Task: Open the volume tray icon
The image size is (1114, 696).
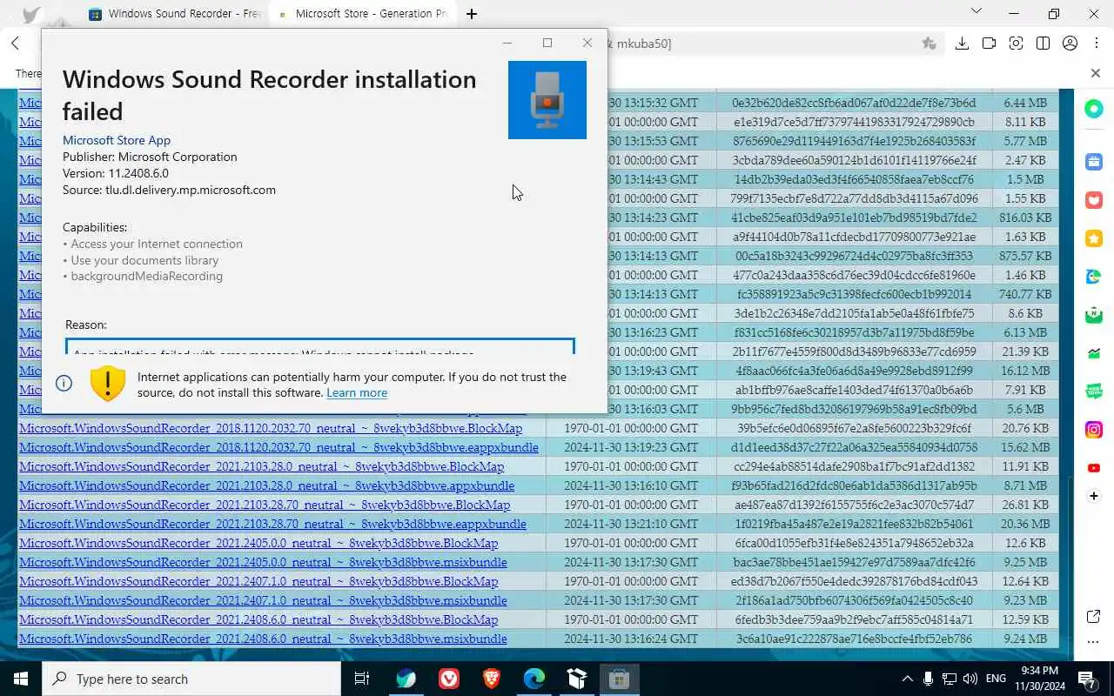Action: click(x=970, y=679)
